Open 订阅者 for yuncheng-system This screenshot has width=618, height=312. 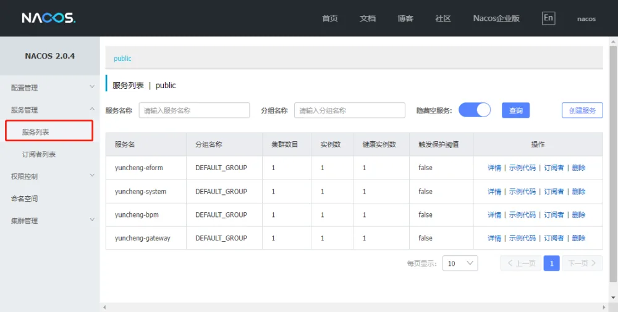pos(554,192)
